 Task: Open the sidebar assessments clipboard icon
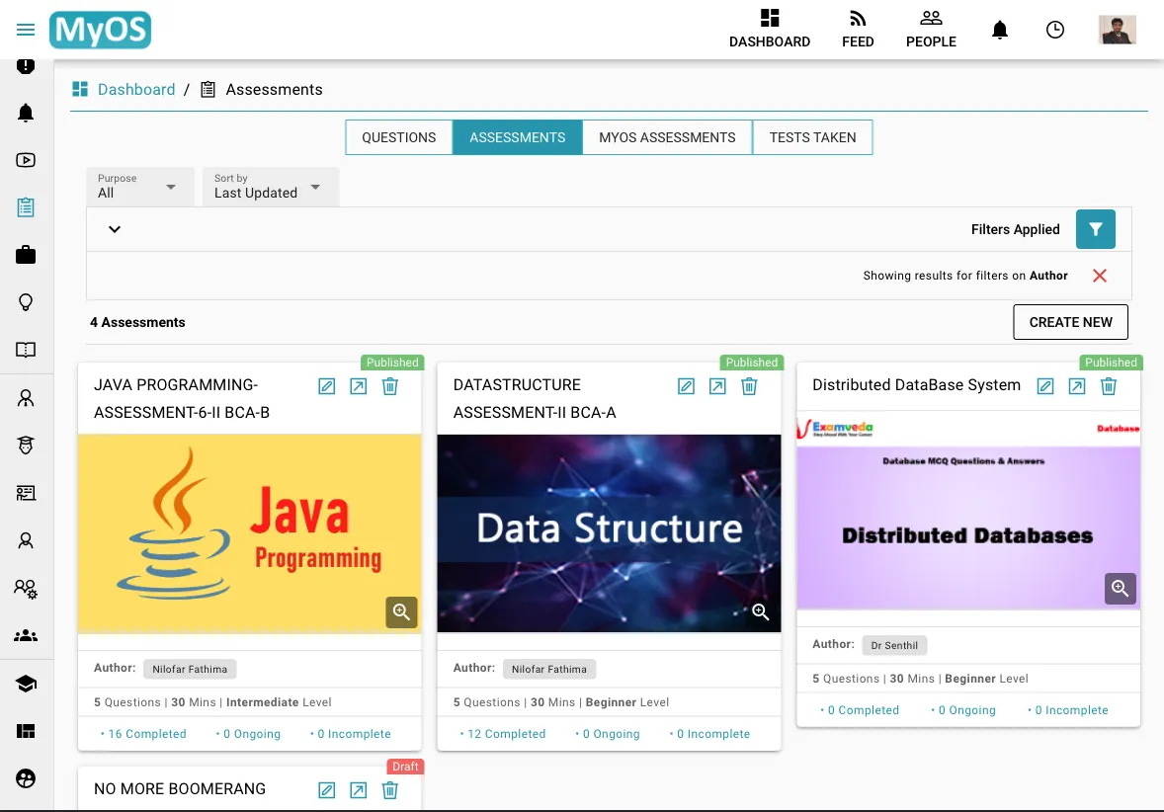click(26, 207)
